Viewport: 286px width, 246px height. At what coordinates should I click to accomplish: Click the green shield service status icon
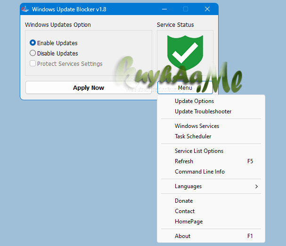(x=185, y=53)
